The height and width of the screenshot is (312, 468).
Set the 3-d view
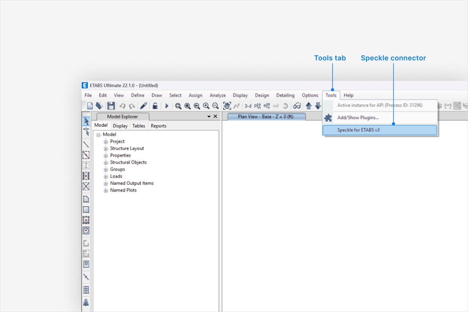(248, 106)
